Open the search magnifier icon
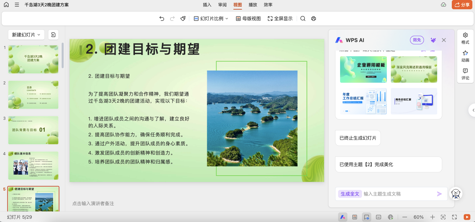Viewport: 475px width, 222px height. [x=303, y=19]
